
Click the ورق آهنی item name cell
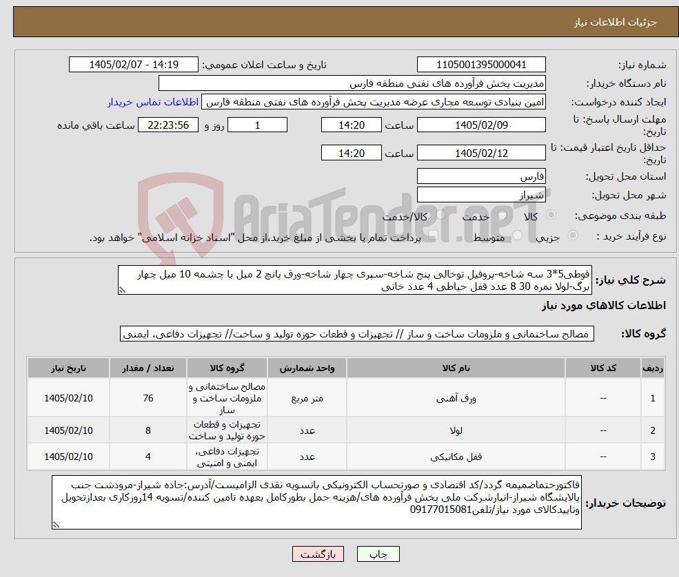pyautogui.click(x=456, y=398)
